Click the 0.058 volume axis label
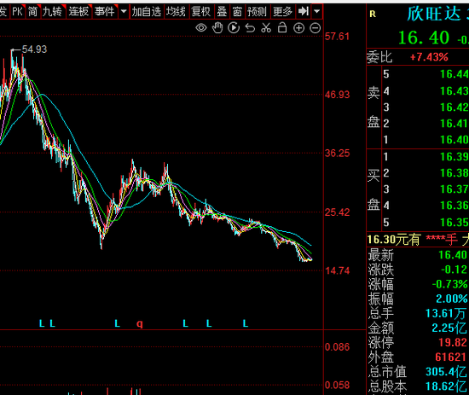 click(337, 385)
